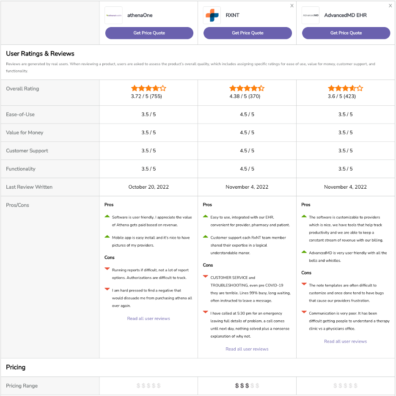
Task: Click RXNT overall star rating
Action: click(247, 88)
